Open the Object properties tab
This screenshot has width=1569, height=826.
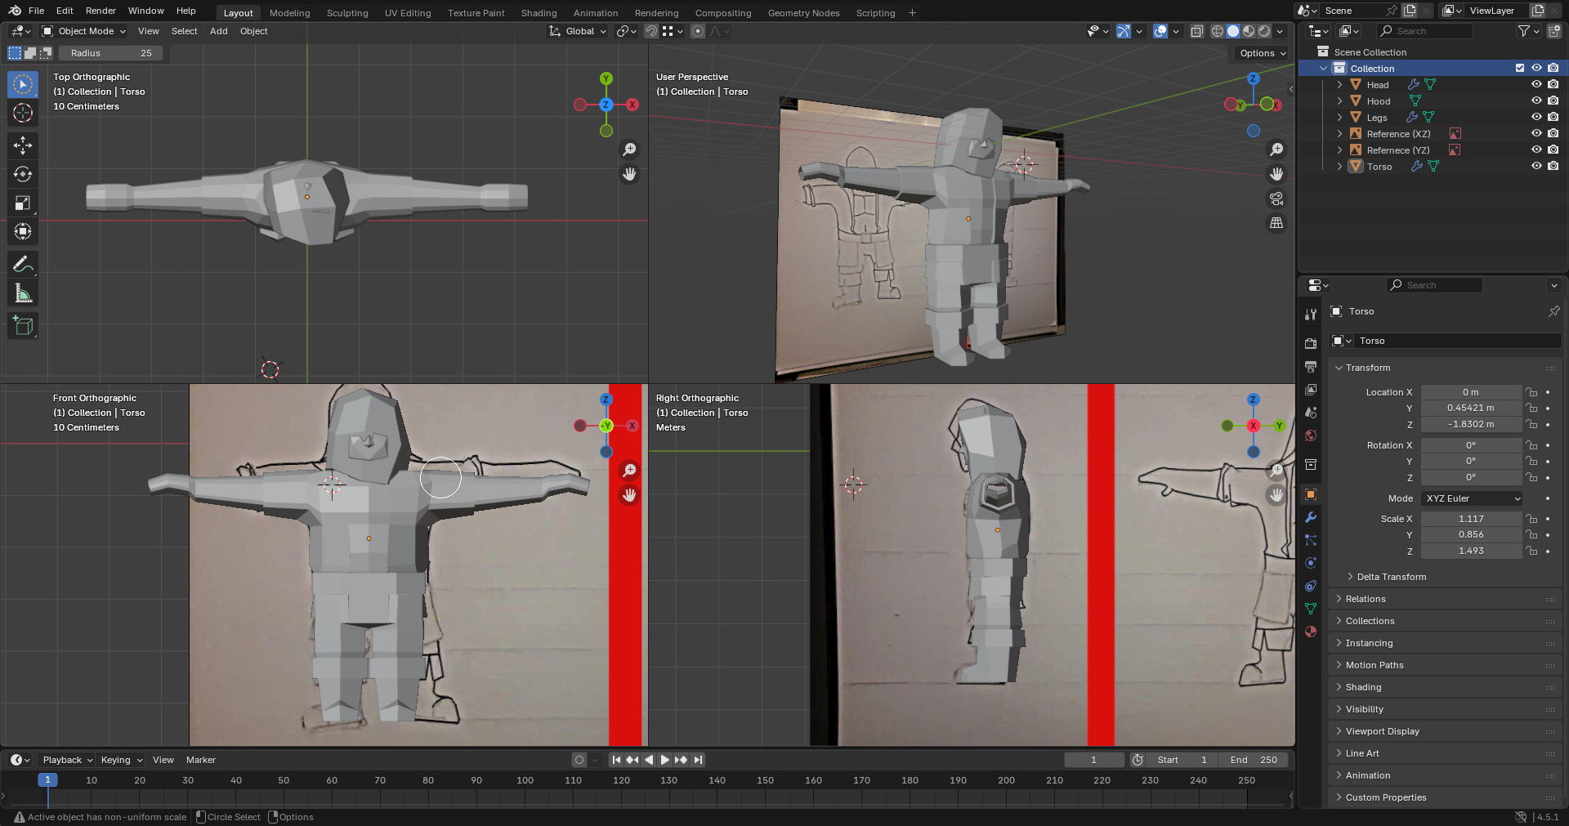point(1311,494)
